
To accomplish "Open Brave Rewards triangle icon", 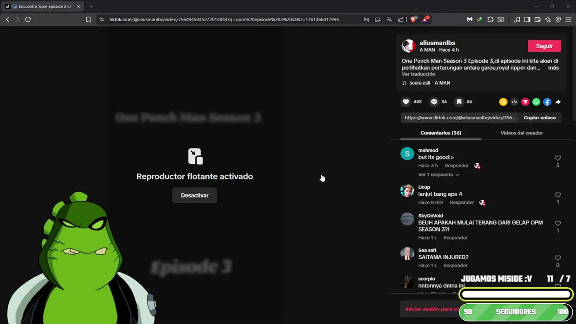I will pyautogui.click(x=425, y=19).
